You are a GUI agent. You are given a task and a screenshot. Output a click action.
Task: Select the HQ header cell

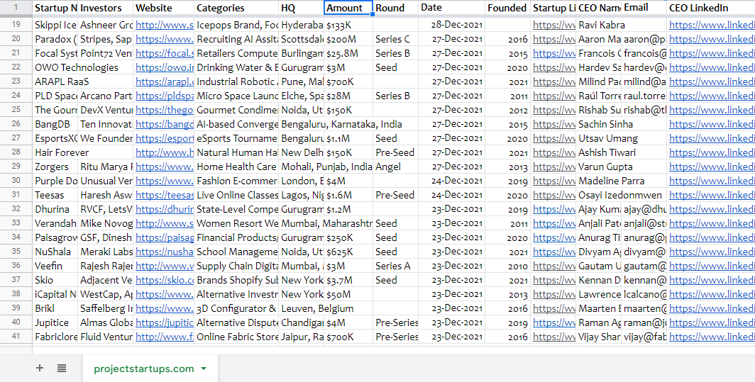(x=302, y=8)
